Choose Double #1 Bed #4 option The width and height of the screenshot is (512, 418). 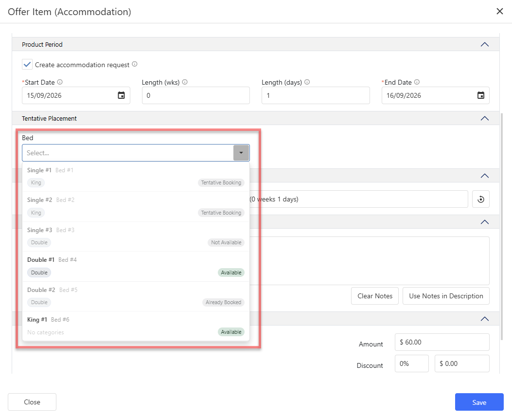point(136,266)
